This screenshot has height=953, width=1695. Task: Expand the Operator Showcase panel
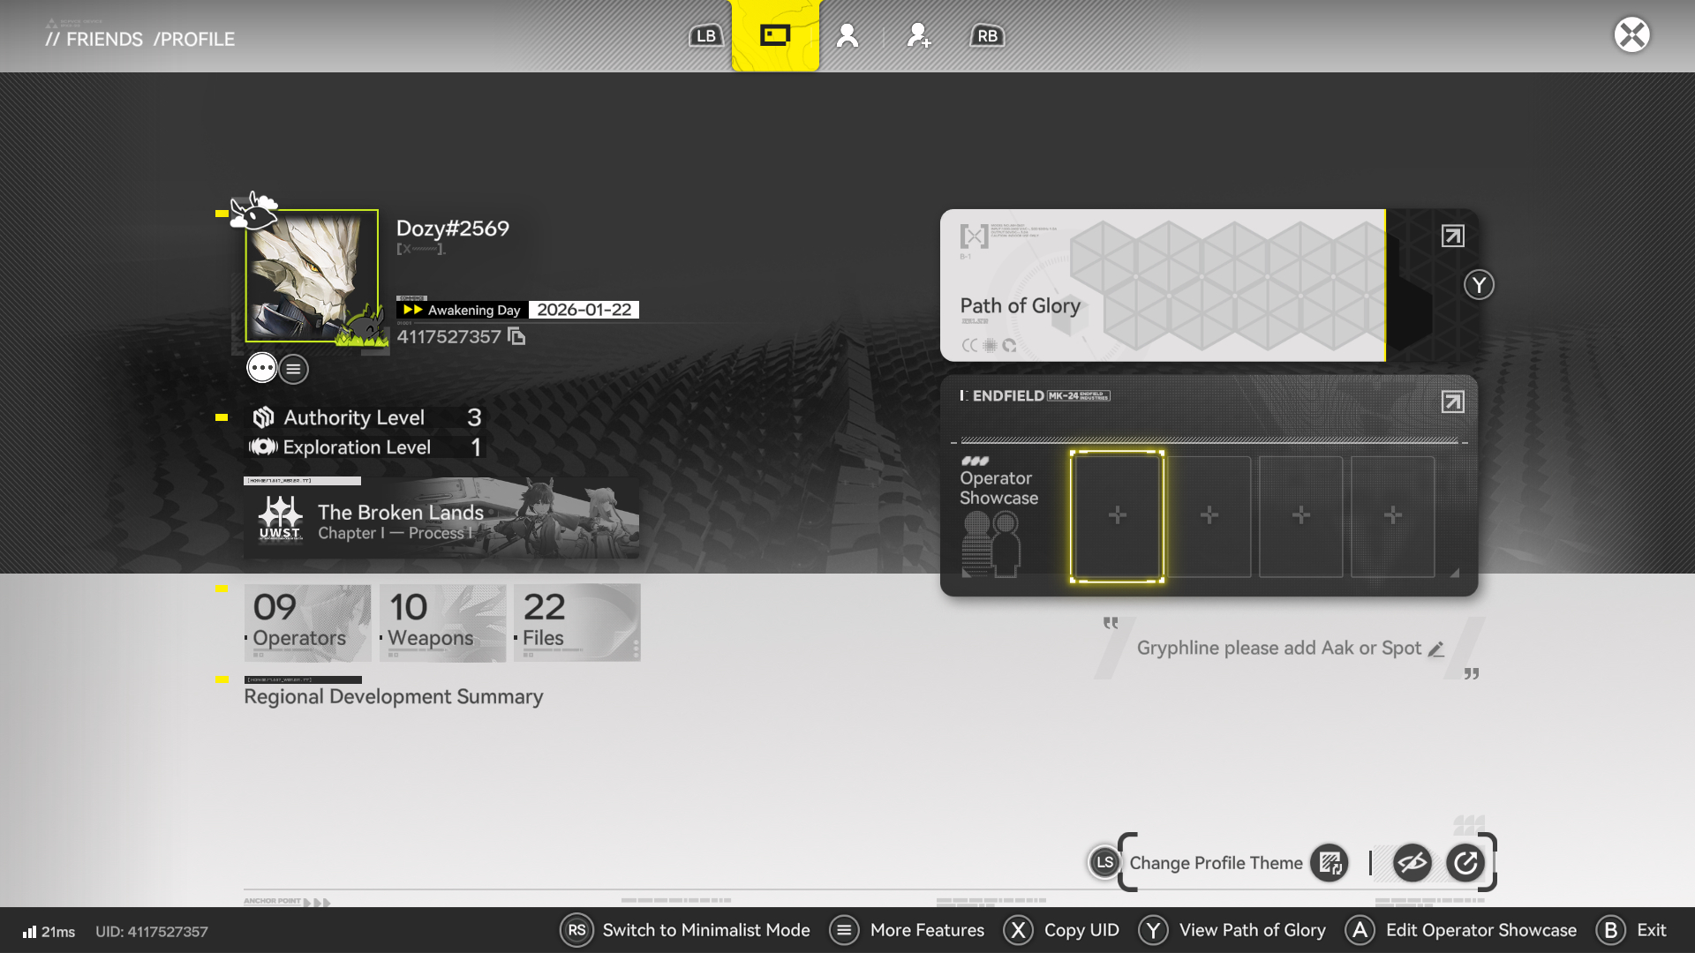1452,402
